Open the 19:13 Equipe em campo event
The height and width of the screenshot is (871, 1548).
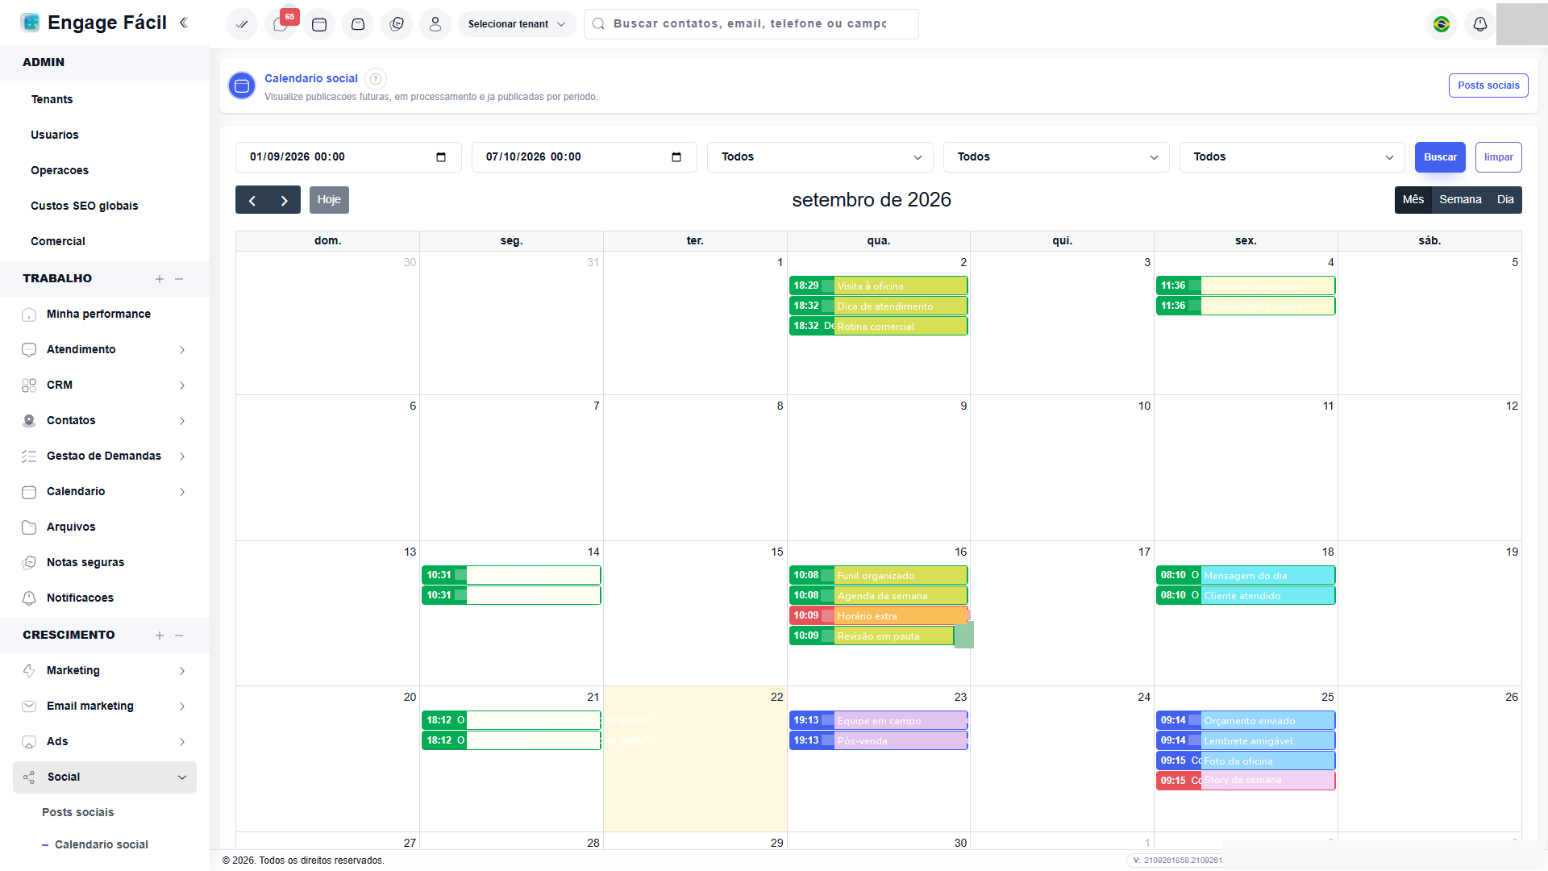[x=879, y=721]
